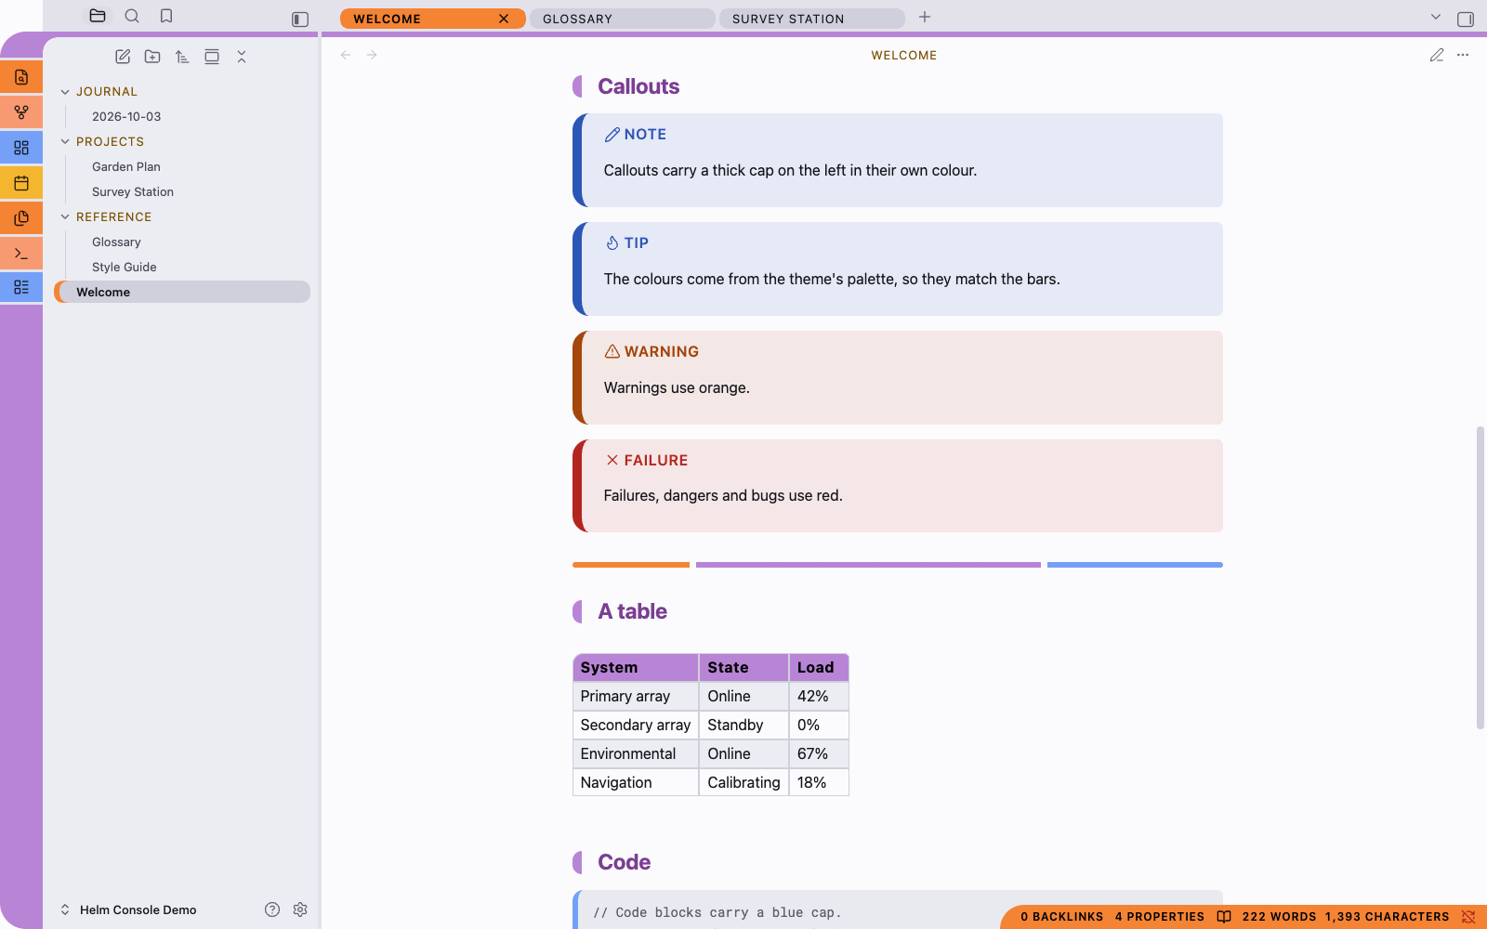1487x929 pixels.
Task: Toggle the right sidebar panel
Action: [1466, 19]
